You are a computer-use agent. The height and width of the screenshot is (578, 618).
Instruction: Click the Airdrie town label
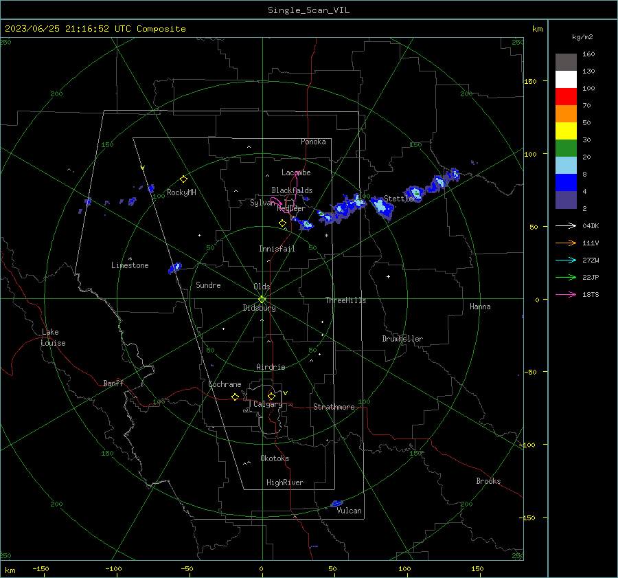(271, 367)
